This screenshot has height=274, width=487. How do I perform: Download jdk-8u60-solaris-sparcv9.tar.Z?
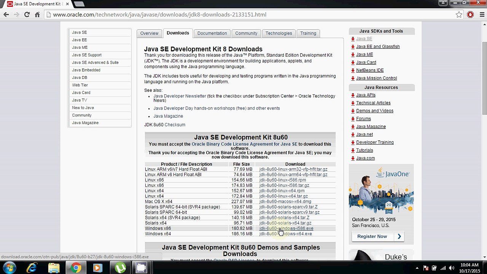[x=288, y=207]
